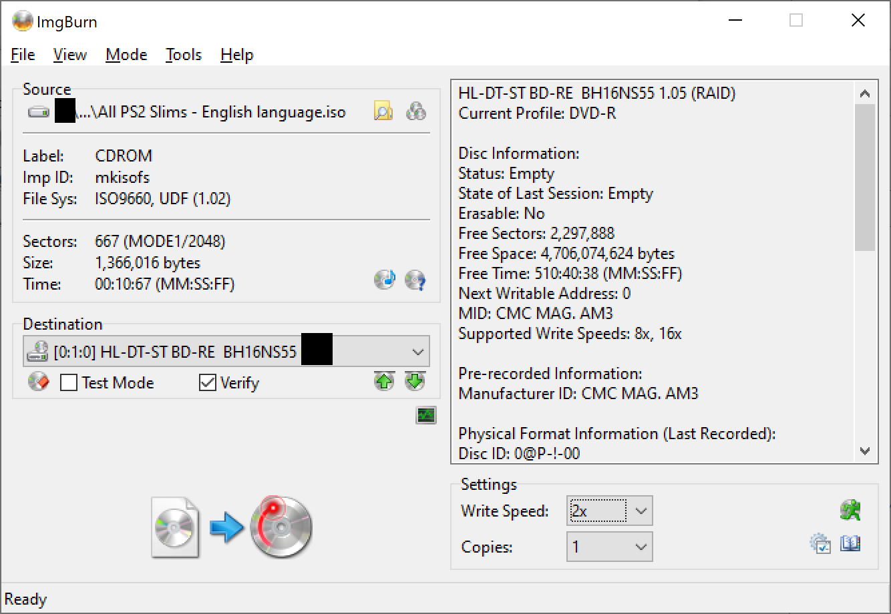Click the scroll down arrow in disc info panel

[865, 451]
